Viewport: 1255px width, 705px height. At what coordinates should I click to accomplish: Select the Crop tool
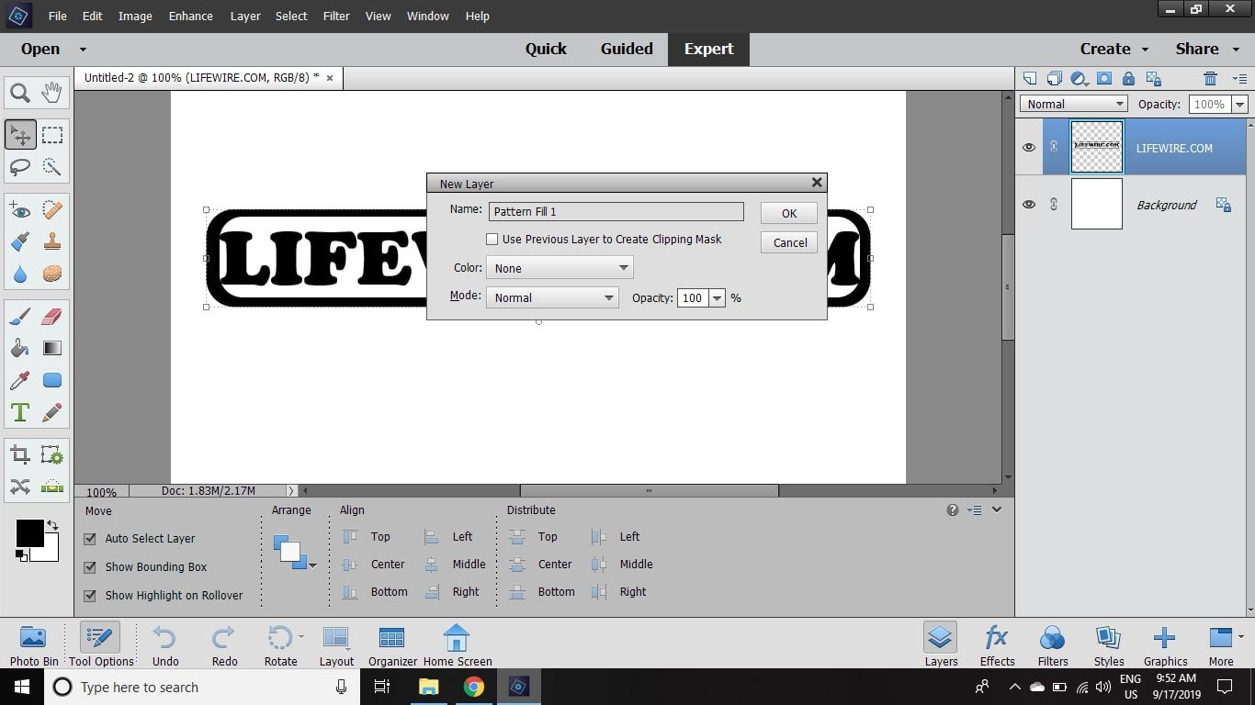(x=20, y=454)
